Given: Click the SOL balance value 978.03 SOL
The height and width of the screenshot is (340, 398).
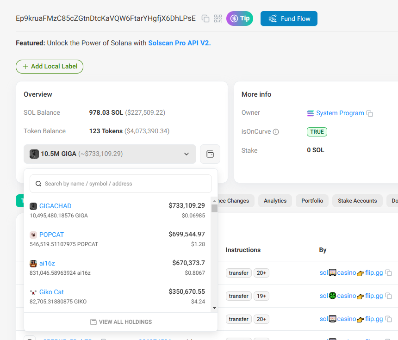Looking at the screenshot, I should point(106,113).
